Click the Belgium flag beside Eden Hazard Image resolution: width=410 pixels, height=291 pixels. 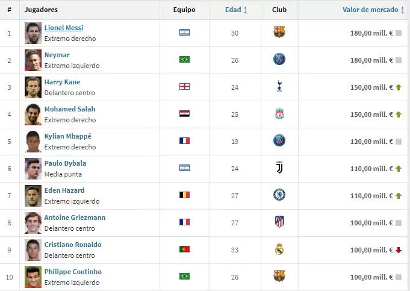point(184,195)
